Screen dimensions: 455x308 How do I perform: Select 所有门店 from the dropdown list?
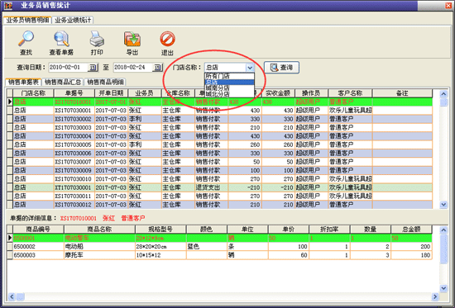tap(229, 76)
